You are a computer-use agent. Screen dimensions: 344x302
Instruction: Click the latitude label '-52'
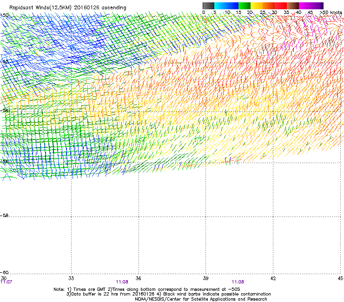4,62
